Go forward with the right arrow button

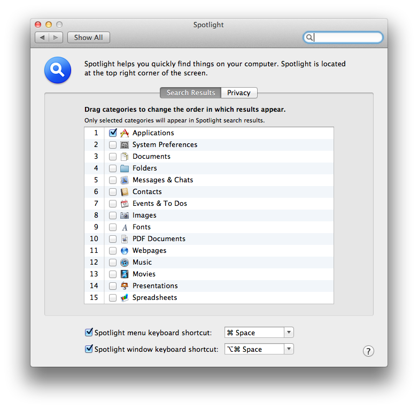56,37
